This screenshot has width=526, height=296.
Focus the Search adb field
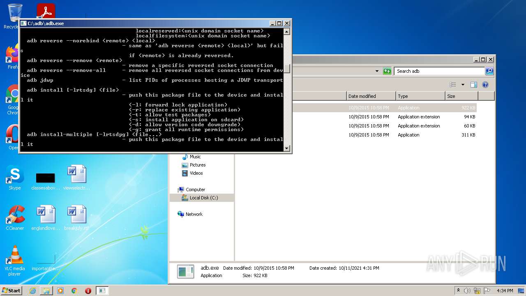coord(439,71)
